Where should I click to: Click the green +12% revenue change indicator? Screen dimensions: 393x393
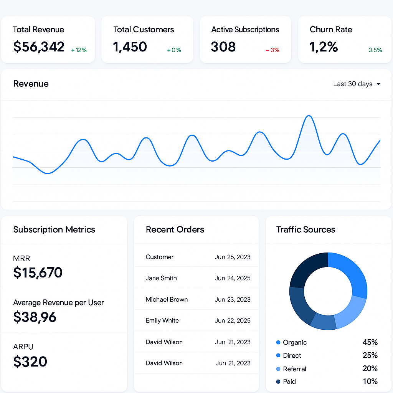[79, 50]
